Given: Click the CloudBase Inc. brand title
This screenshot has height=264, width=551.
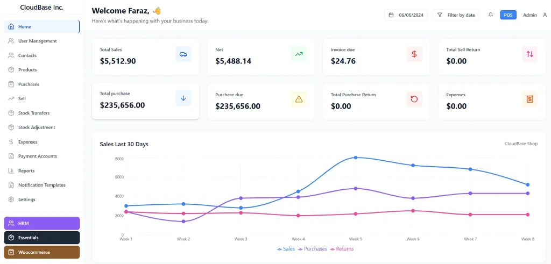Looking at the screenshot, I should [42, 7].
